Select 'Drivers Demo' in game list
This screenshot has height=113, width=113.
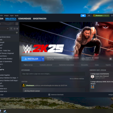pyautogui.click(x=5, y=37)
